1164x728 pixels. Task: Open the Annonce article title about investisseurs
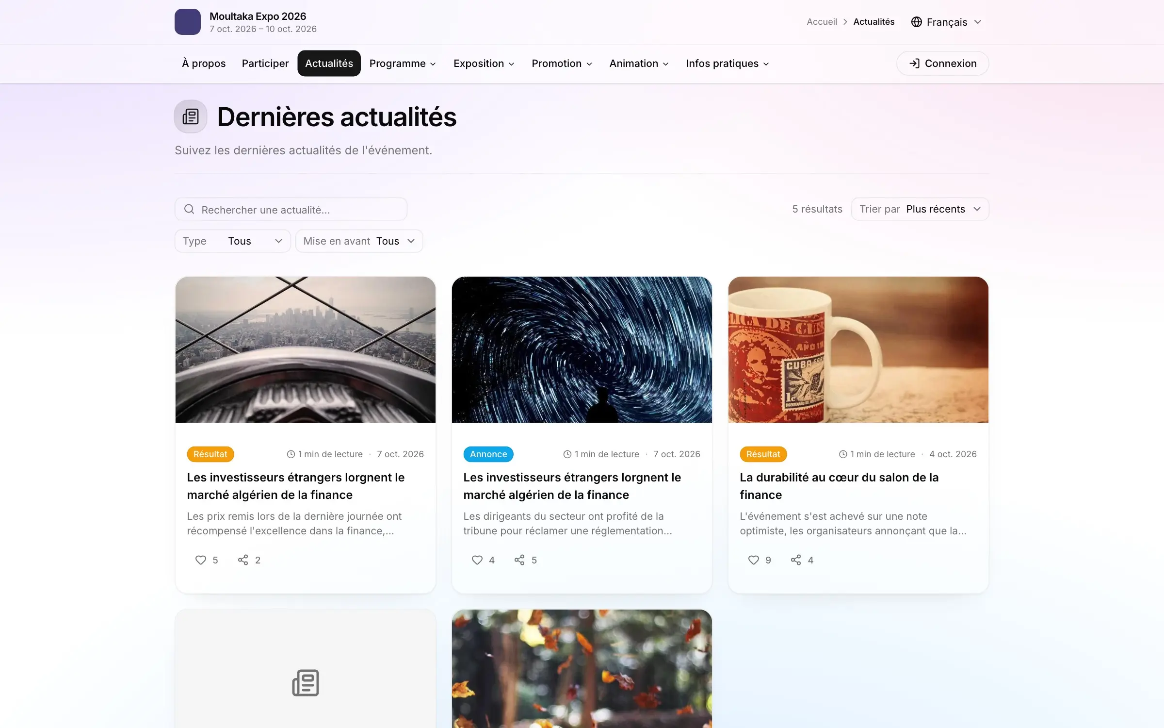pos(572,486)
